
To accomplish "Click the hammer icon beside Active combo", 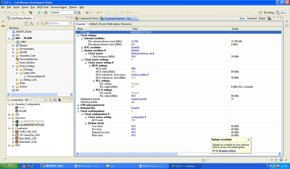I will click(79, 12).
